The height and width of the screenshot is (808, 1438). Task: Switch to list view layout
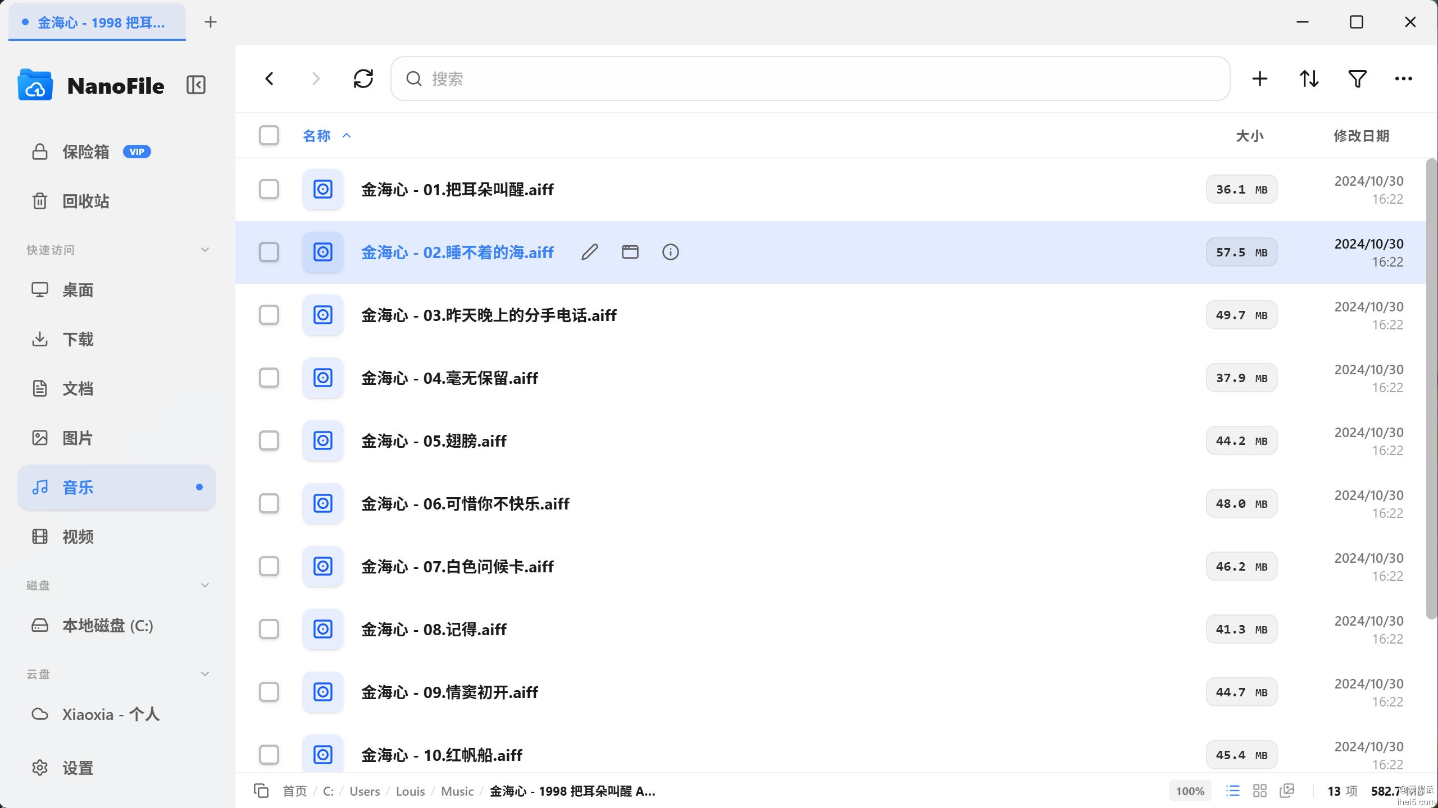pos(1233,791)
